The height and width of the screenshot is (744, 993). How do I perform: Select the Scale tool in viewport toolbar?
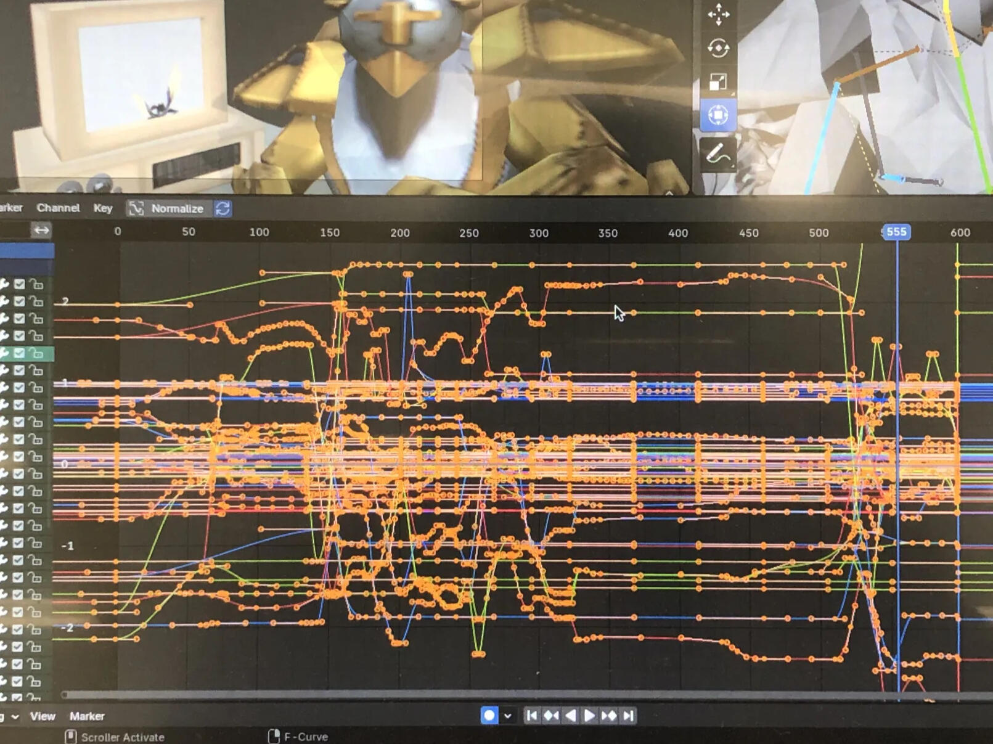pos(718,81)
